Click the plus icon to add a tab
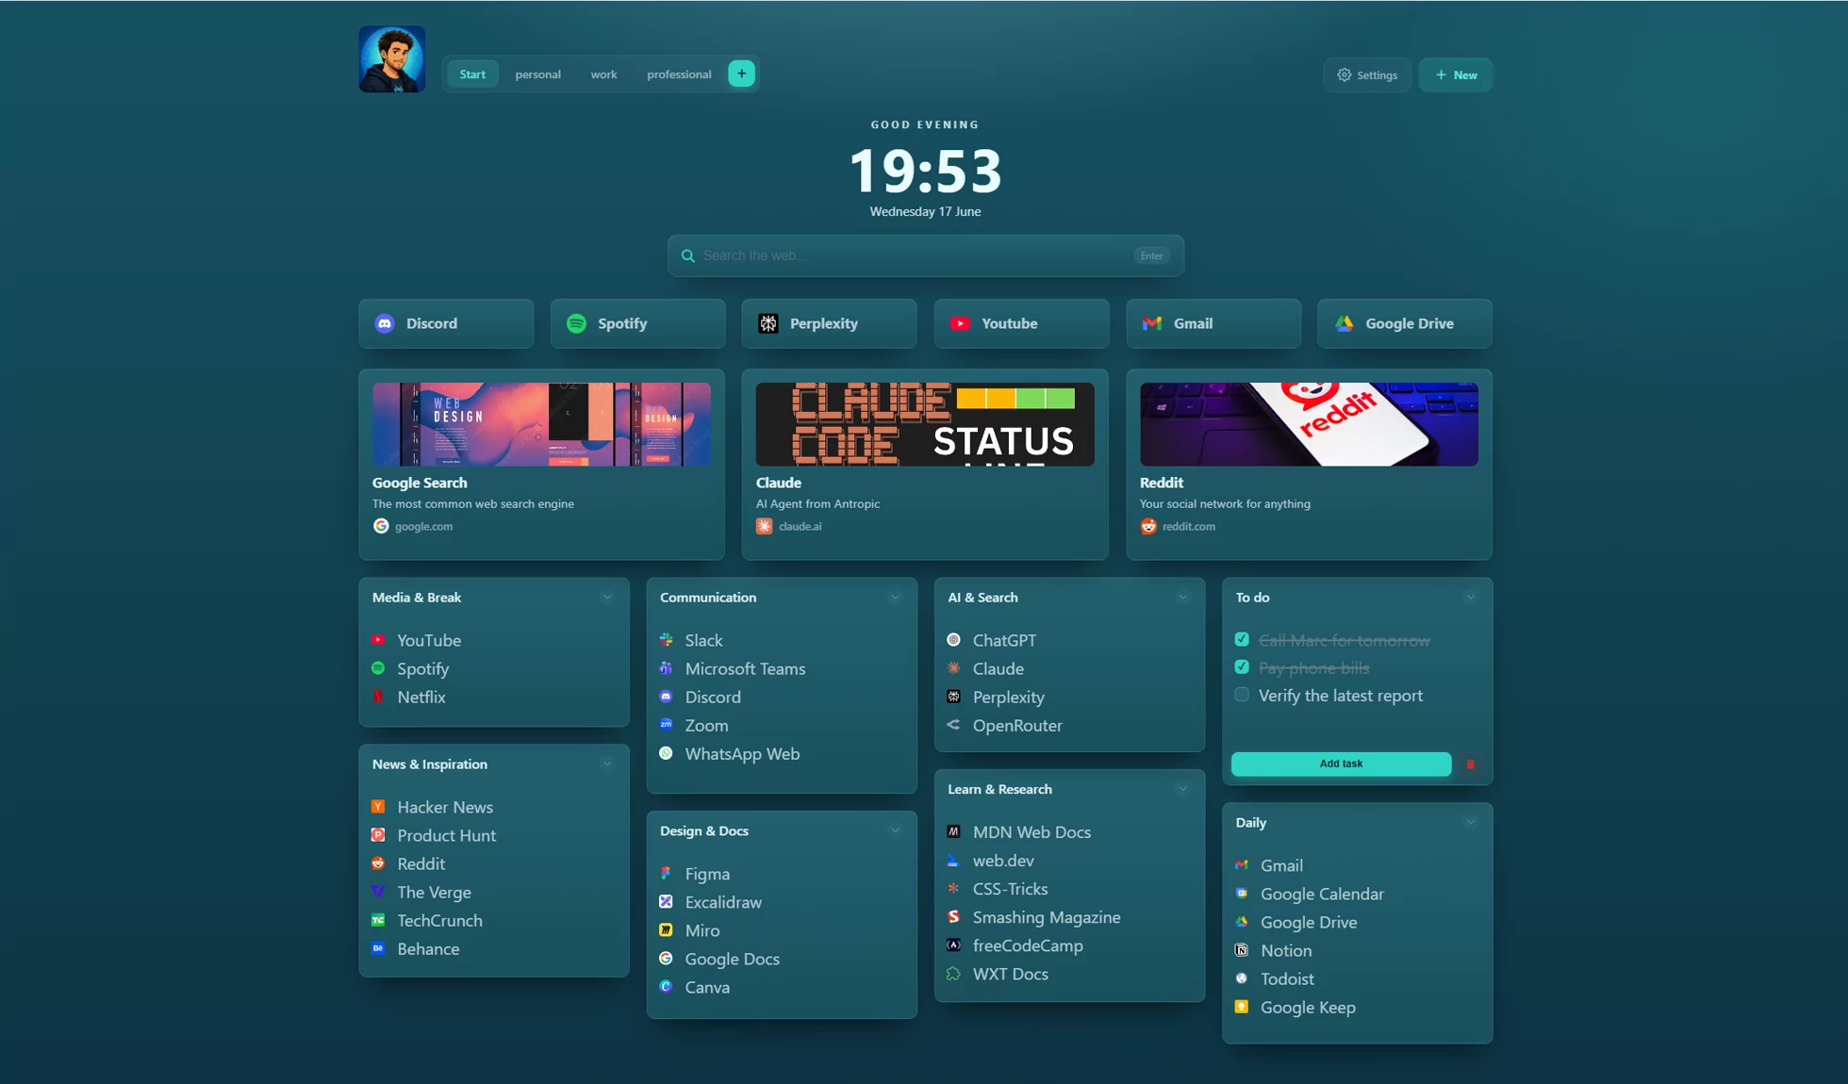 coord(741,74)
